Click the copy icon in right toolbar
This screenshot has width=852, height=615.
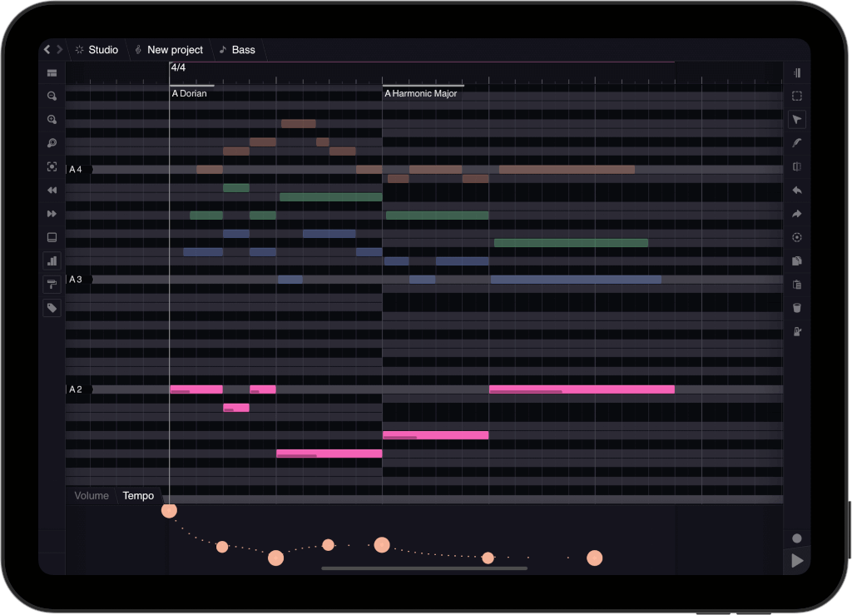[x=796, y=261]
